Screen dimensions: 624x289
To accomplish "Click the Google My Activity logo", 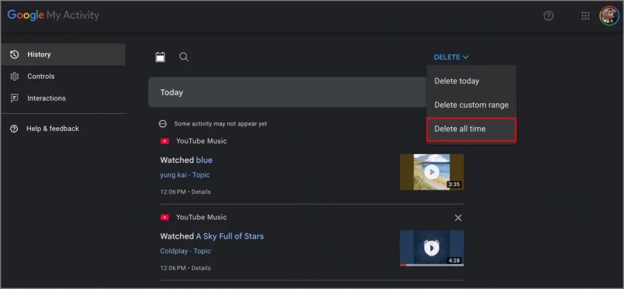I will (x=54, y=15).
